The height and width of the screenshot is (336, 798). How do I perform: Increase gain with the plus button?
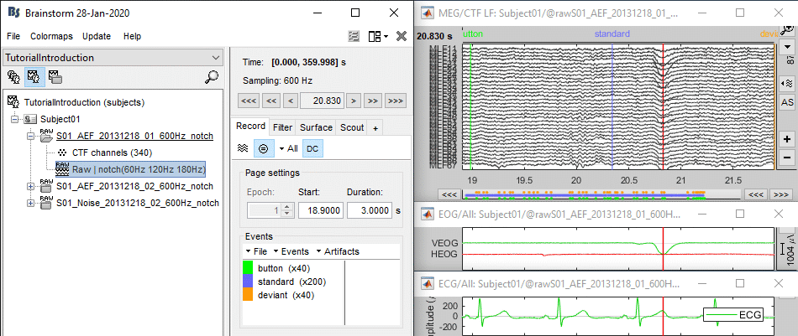click(x=787, y=139)
